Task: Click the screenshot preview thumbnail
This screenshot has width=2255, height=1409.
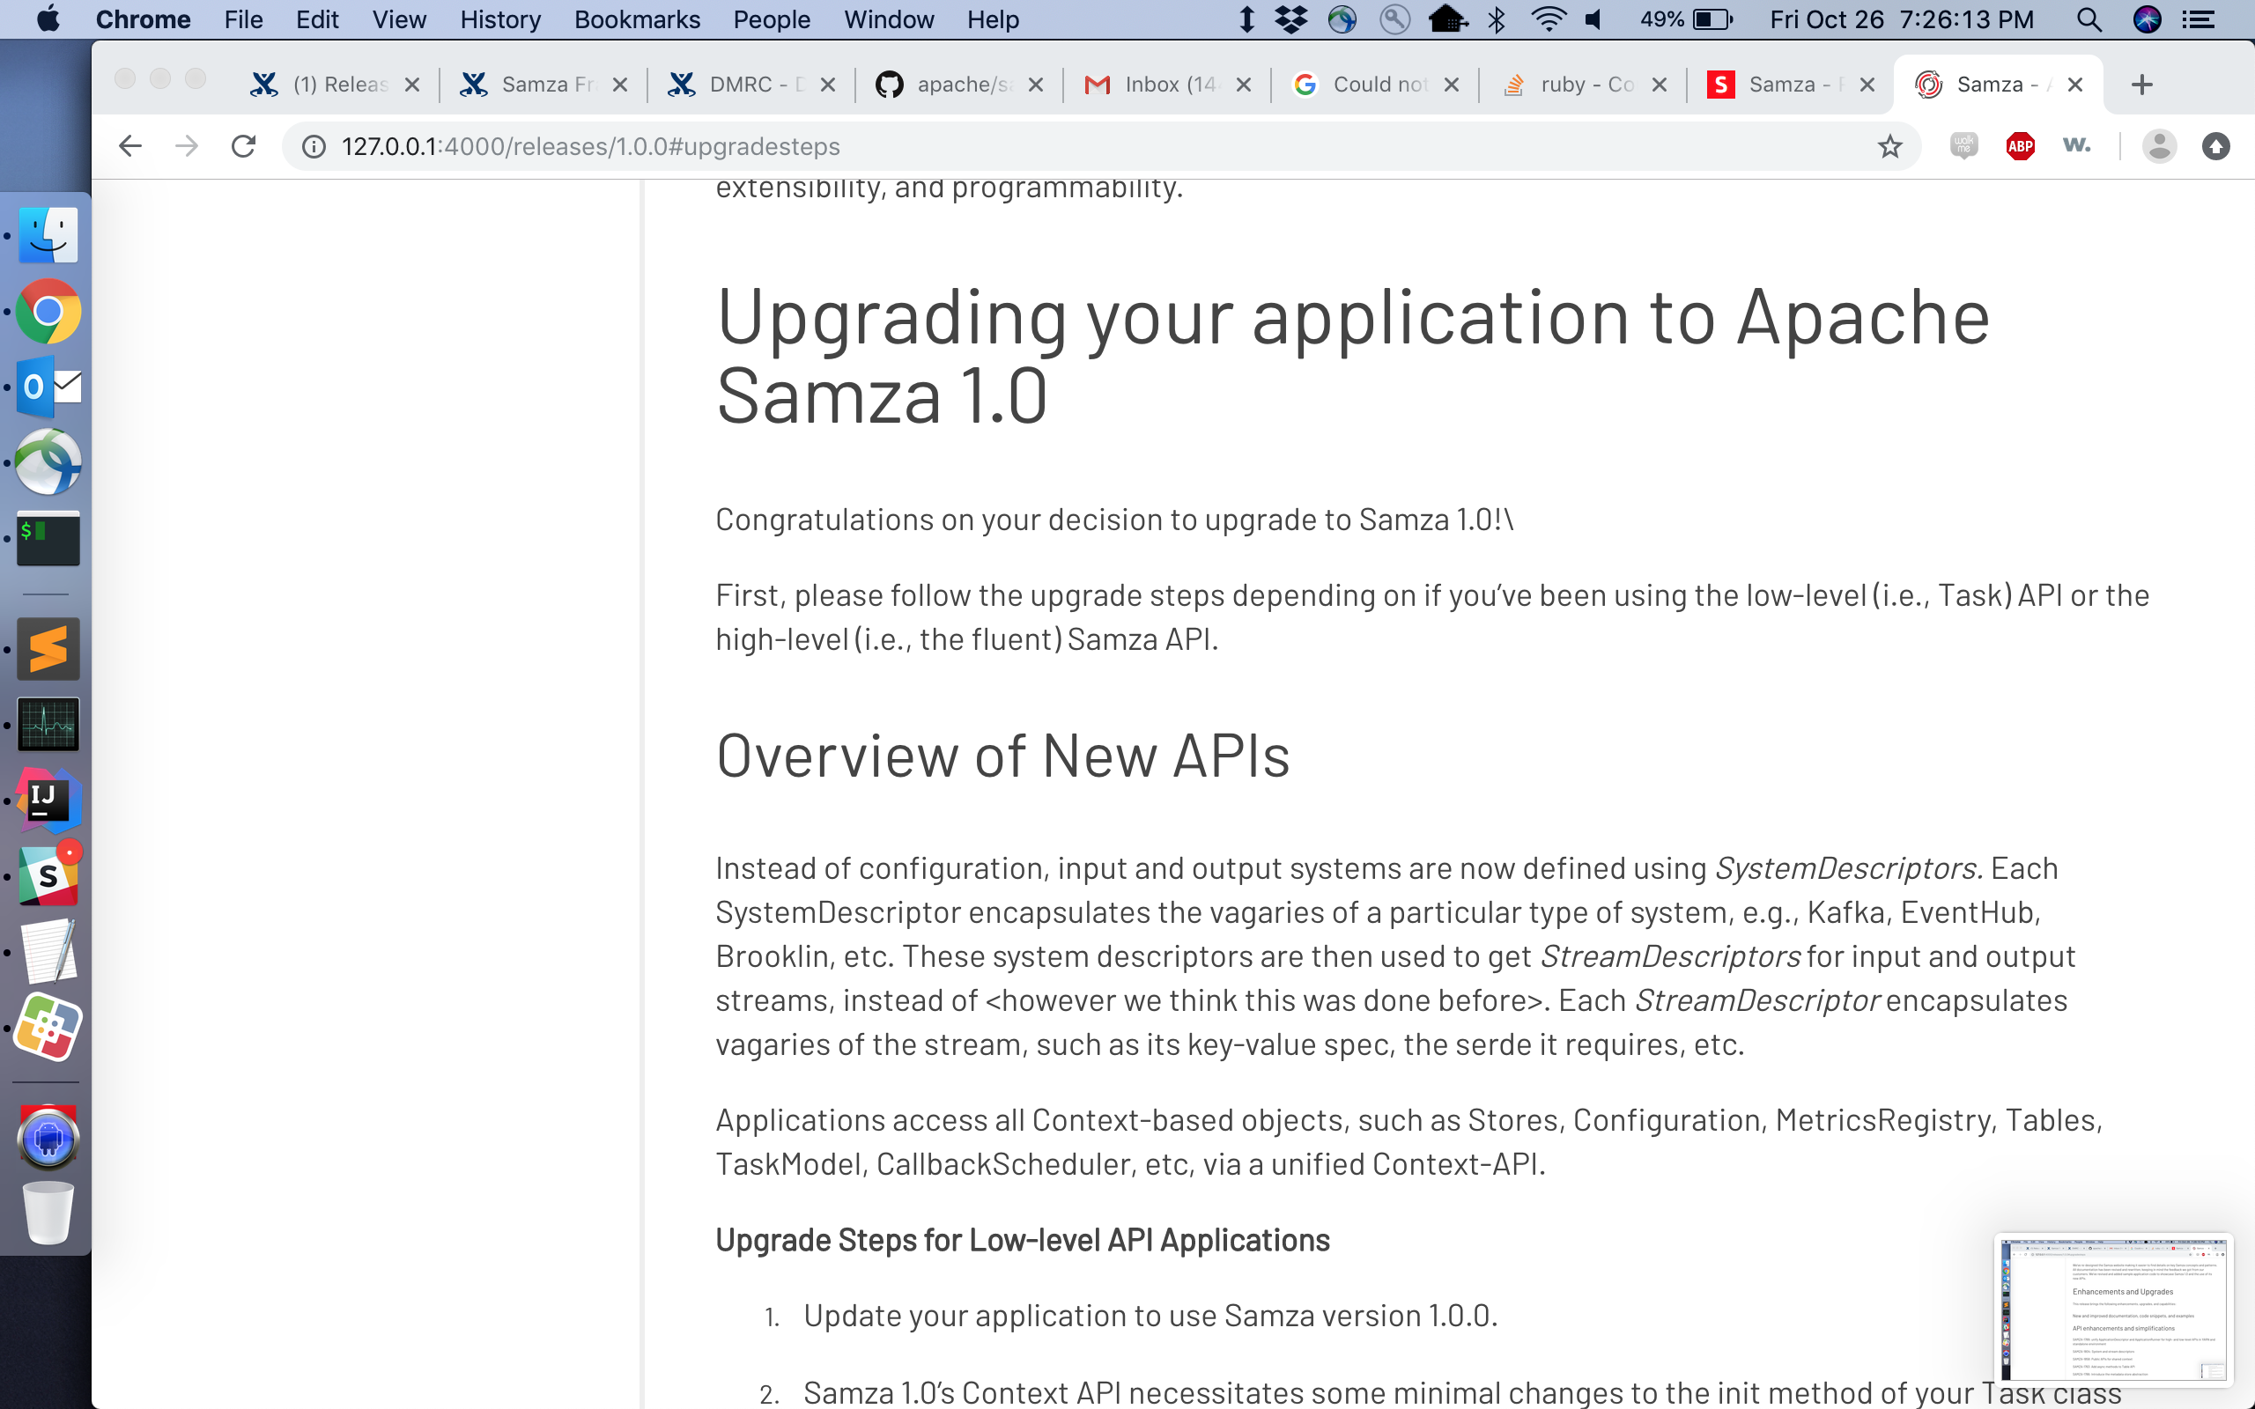Action: tap(2112, 1309)
